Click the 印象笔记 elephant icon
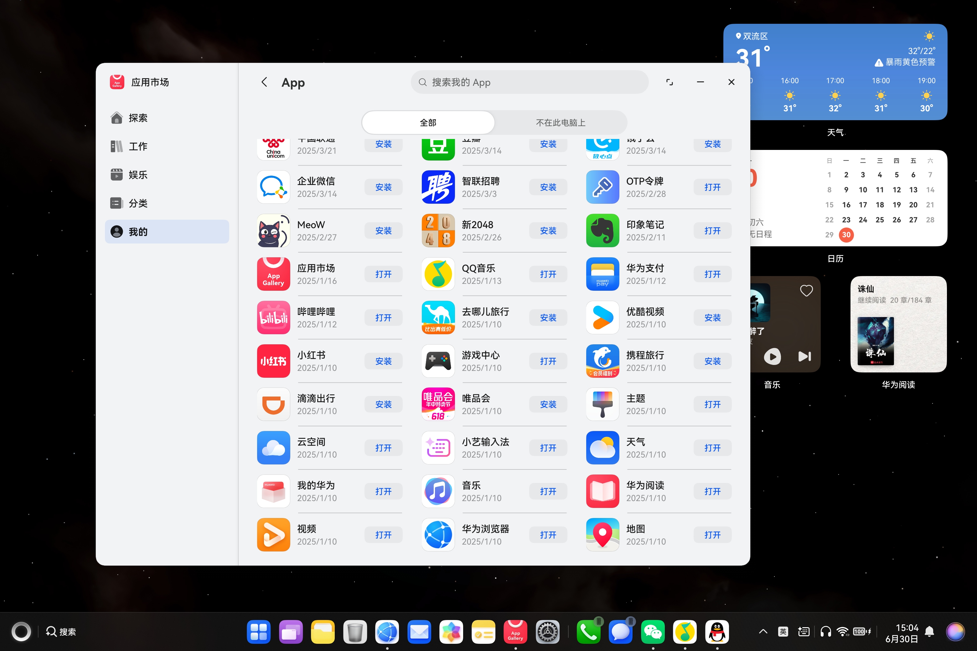 (x=602, y=230)
